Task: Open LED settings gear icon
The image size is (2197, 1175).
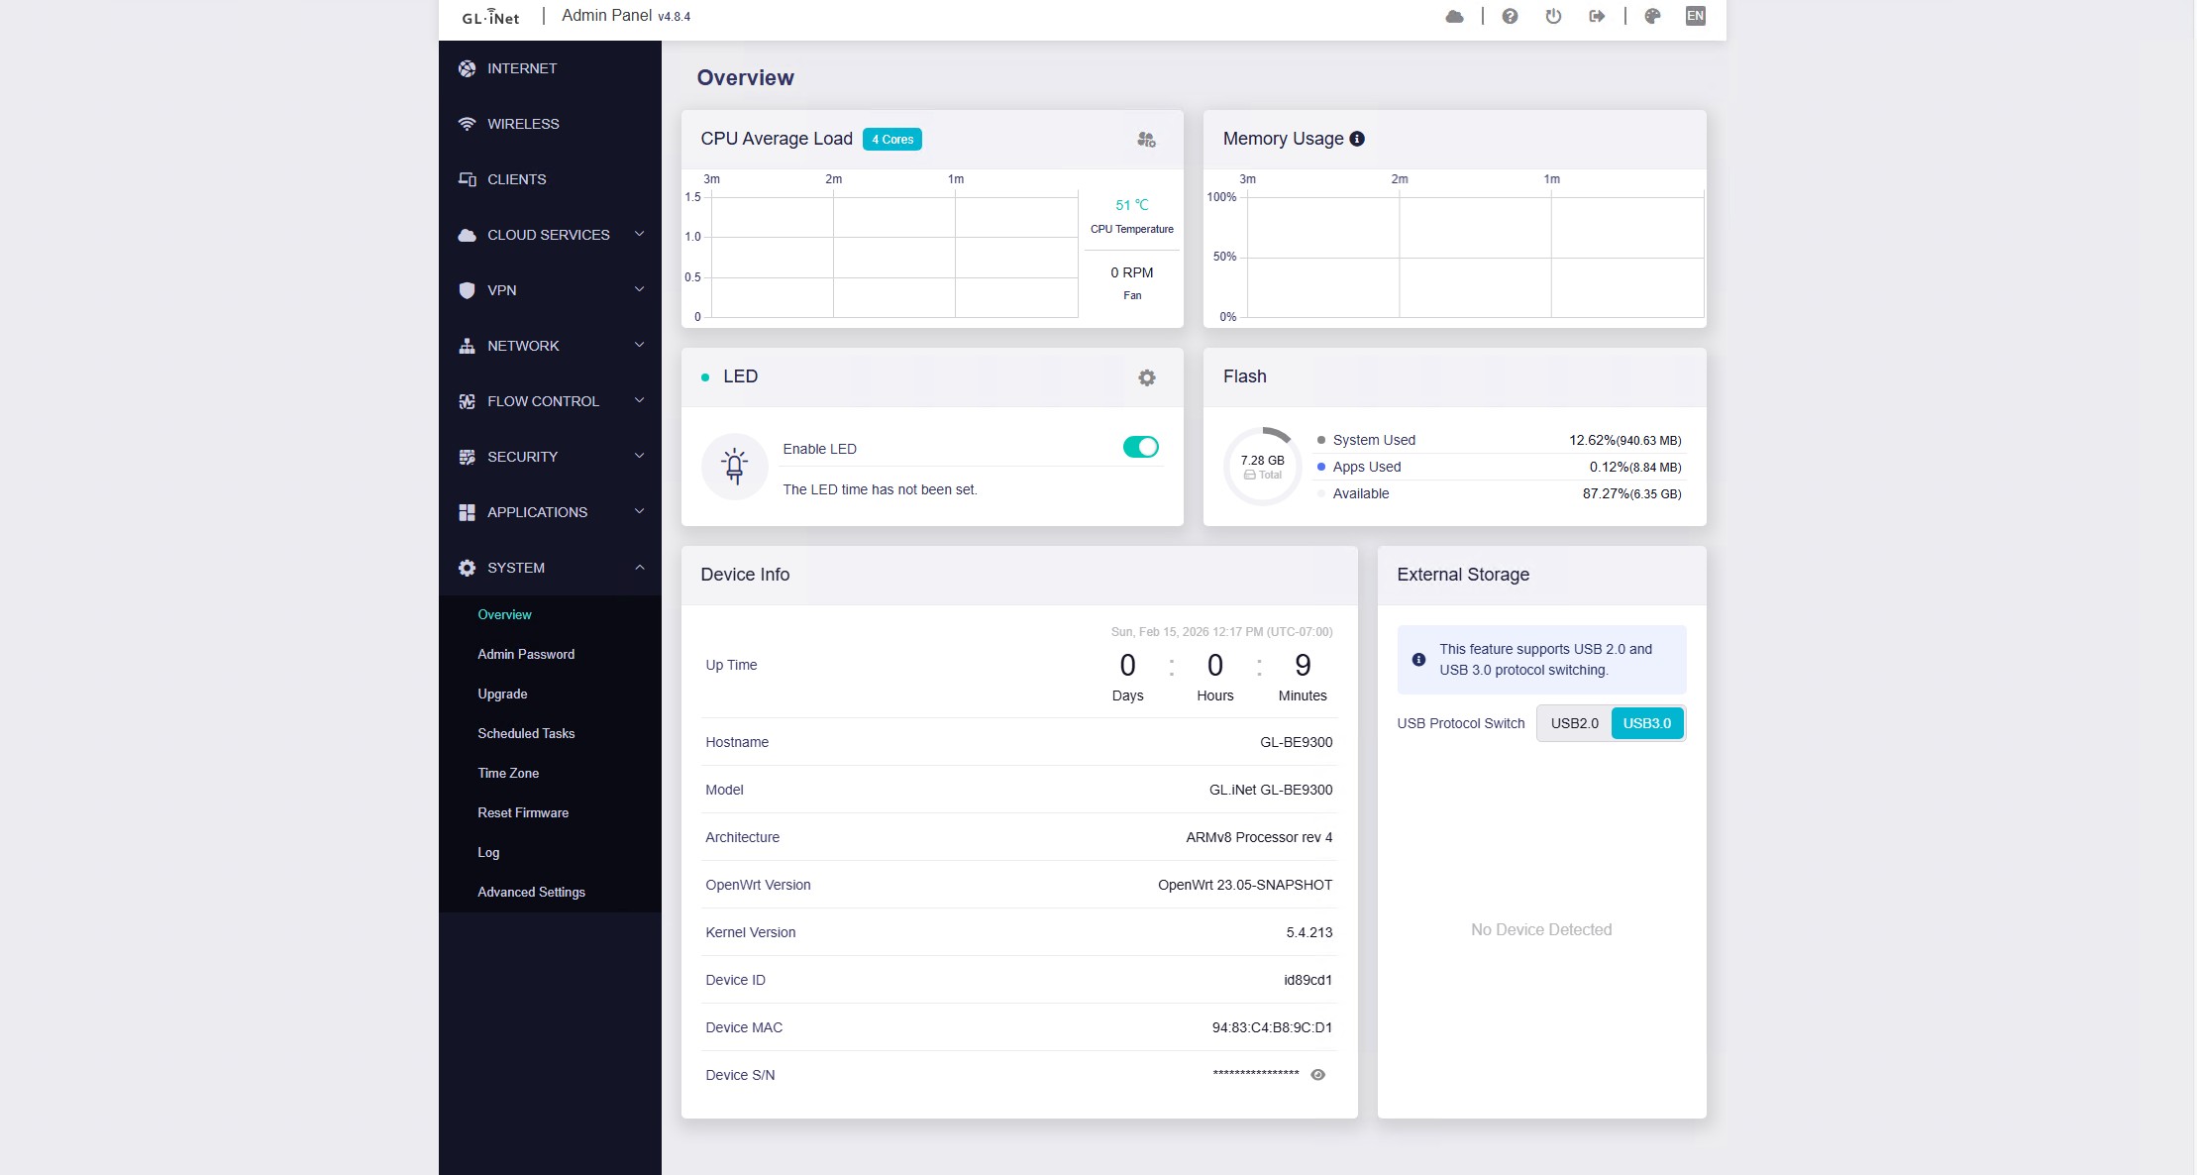Action: click(x=1146, y=377)
